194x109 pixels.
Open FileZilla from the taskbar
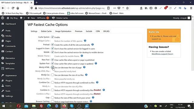(x=42, y=106)
